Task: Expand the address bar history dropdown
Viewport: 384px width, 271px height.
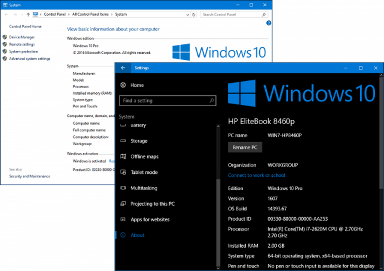Action: 188,14
